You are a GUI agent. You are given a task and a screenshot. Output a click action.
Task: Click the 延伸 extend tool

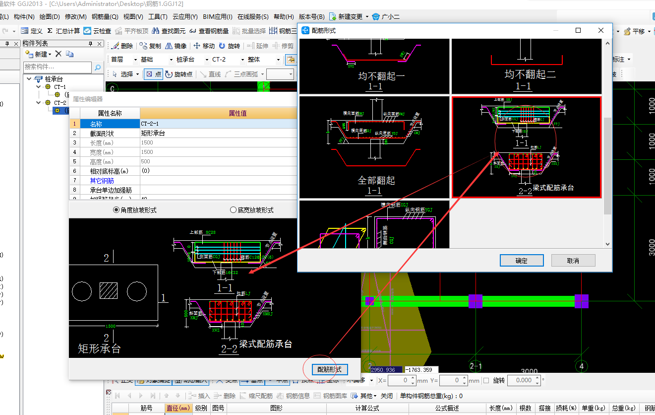point(257,46)
